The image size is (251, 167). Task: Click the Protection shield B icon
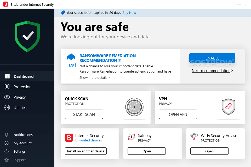[7, 87]
